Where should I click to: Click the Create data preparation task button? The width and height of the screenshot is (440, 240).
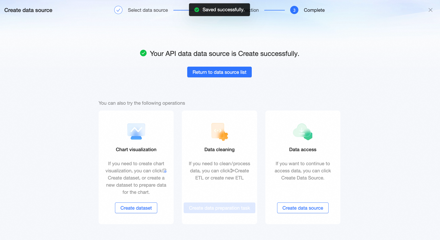[219, 208]
